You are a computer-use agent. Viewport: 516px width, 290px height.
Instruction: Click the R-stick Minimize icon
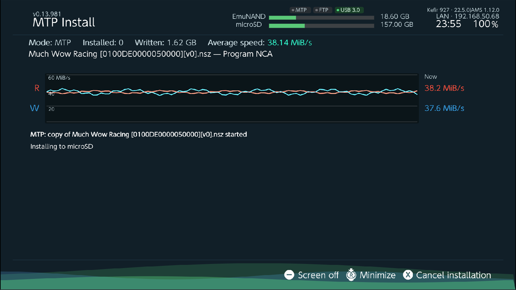click(351, 275)
